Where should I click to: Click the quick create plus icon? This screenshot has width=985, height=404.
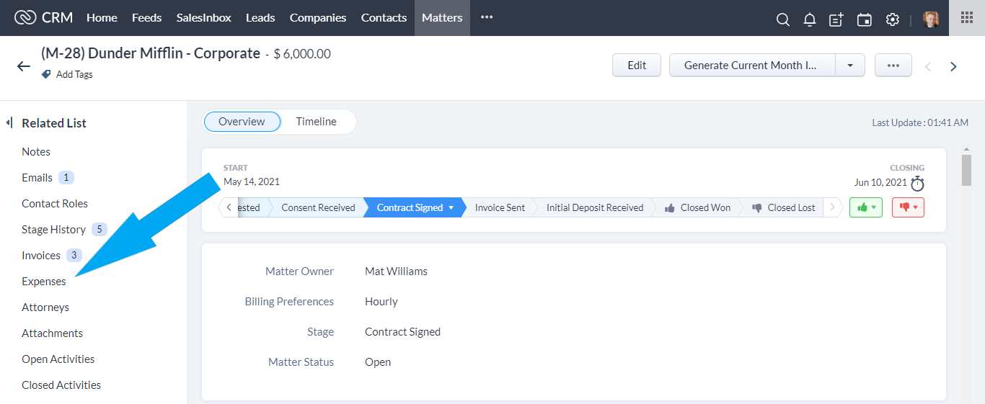[836, 19]
